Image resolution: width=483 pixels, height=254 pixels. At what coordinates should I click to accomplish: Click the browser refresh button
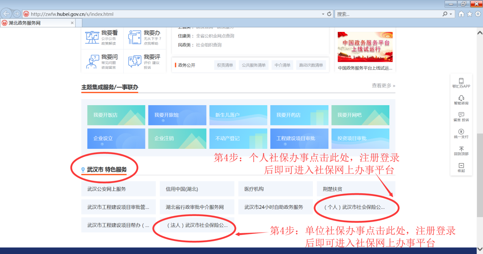(330, 14)
